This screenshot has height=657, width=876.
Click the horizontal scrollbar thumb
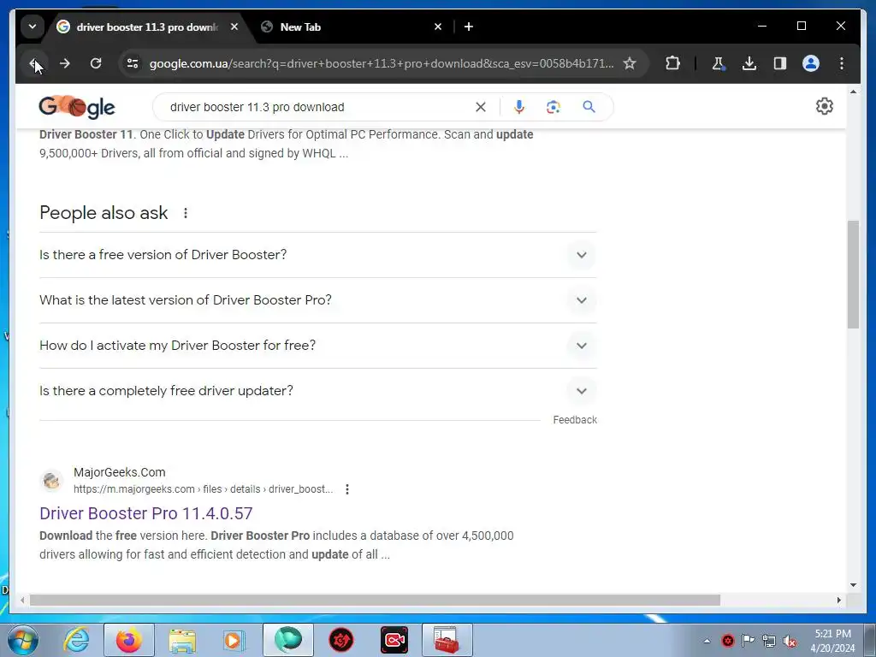[375, 600]
